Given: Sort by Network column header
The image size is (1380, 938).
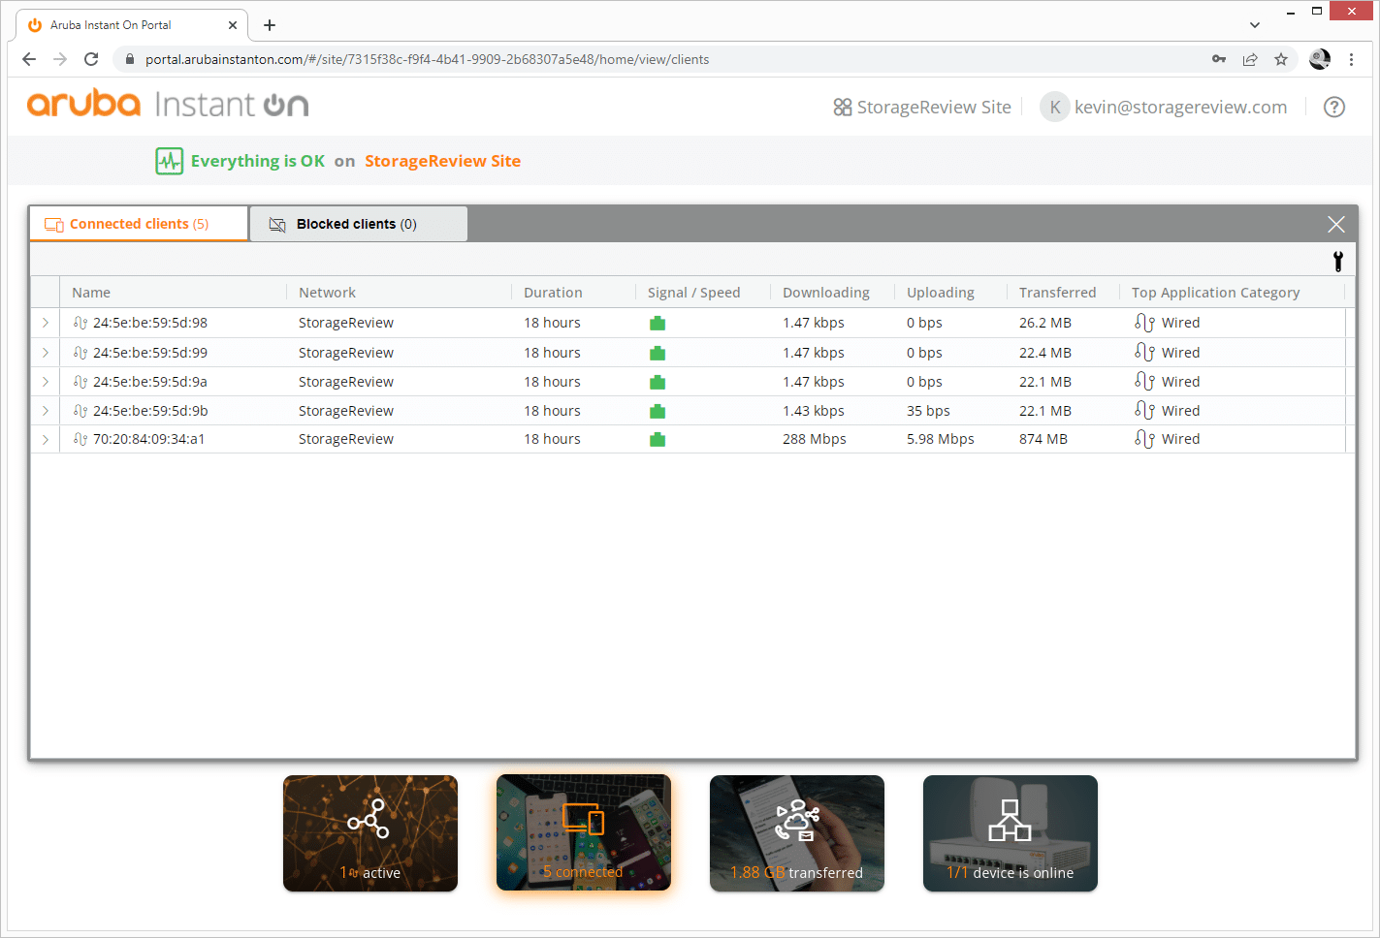Looking at the screenshot, I should pos(327,293).
